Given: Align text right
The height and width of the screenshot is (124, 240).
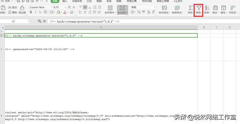Looking at the screenshot, I should 90,12.
